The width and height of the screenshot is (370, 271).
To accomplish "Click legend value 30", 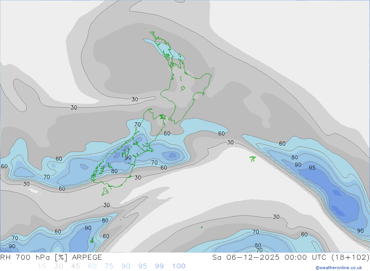I will (58, 266).
